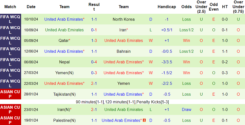Open the Iran* team link
Image resolution: width=245 pixels, height=125 pixels.
123,30
